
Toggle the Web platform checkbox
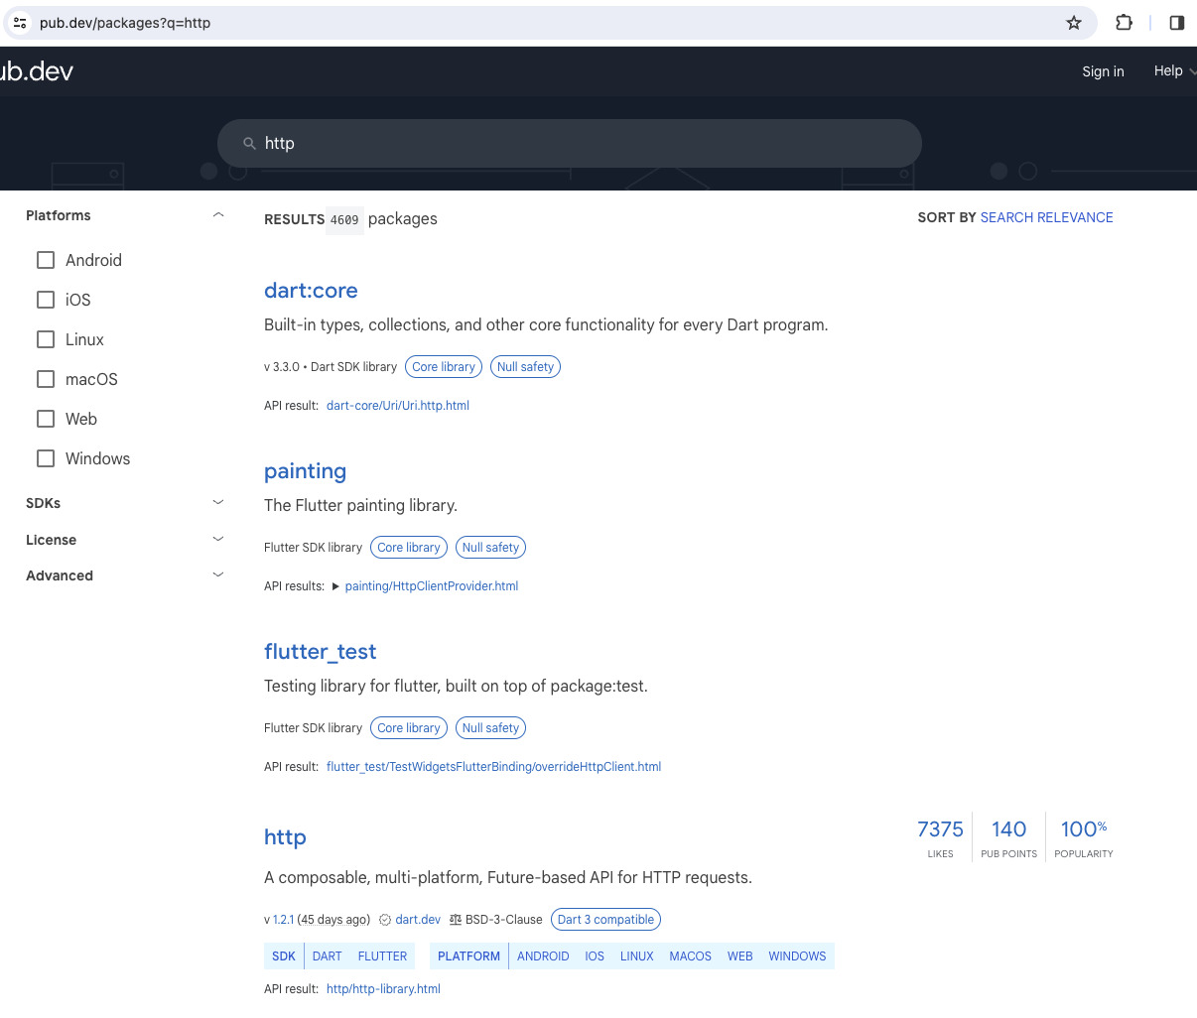tap(46, 419)
